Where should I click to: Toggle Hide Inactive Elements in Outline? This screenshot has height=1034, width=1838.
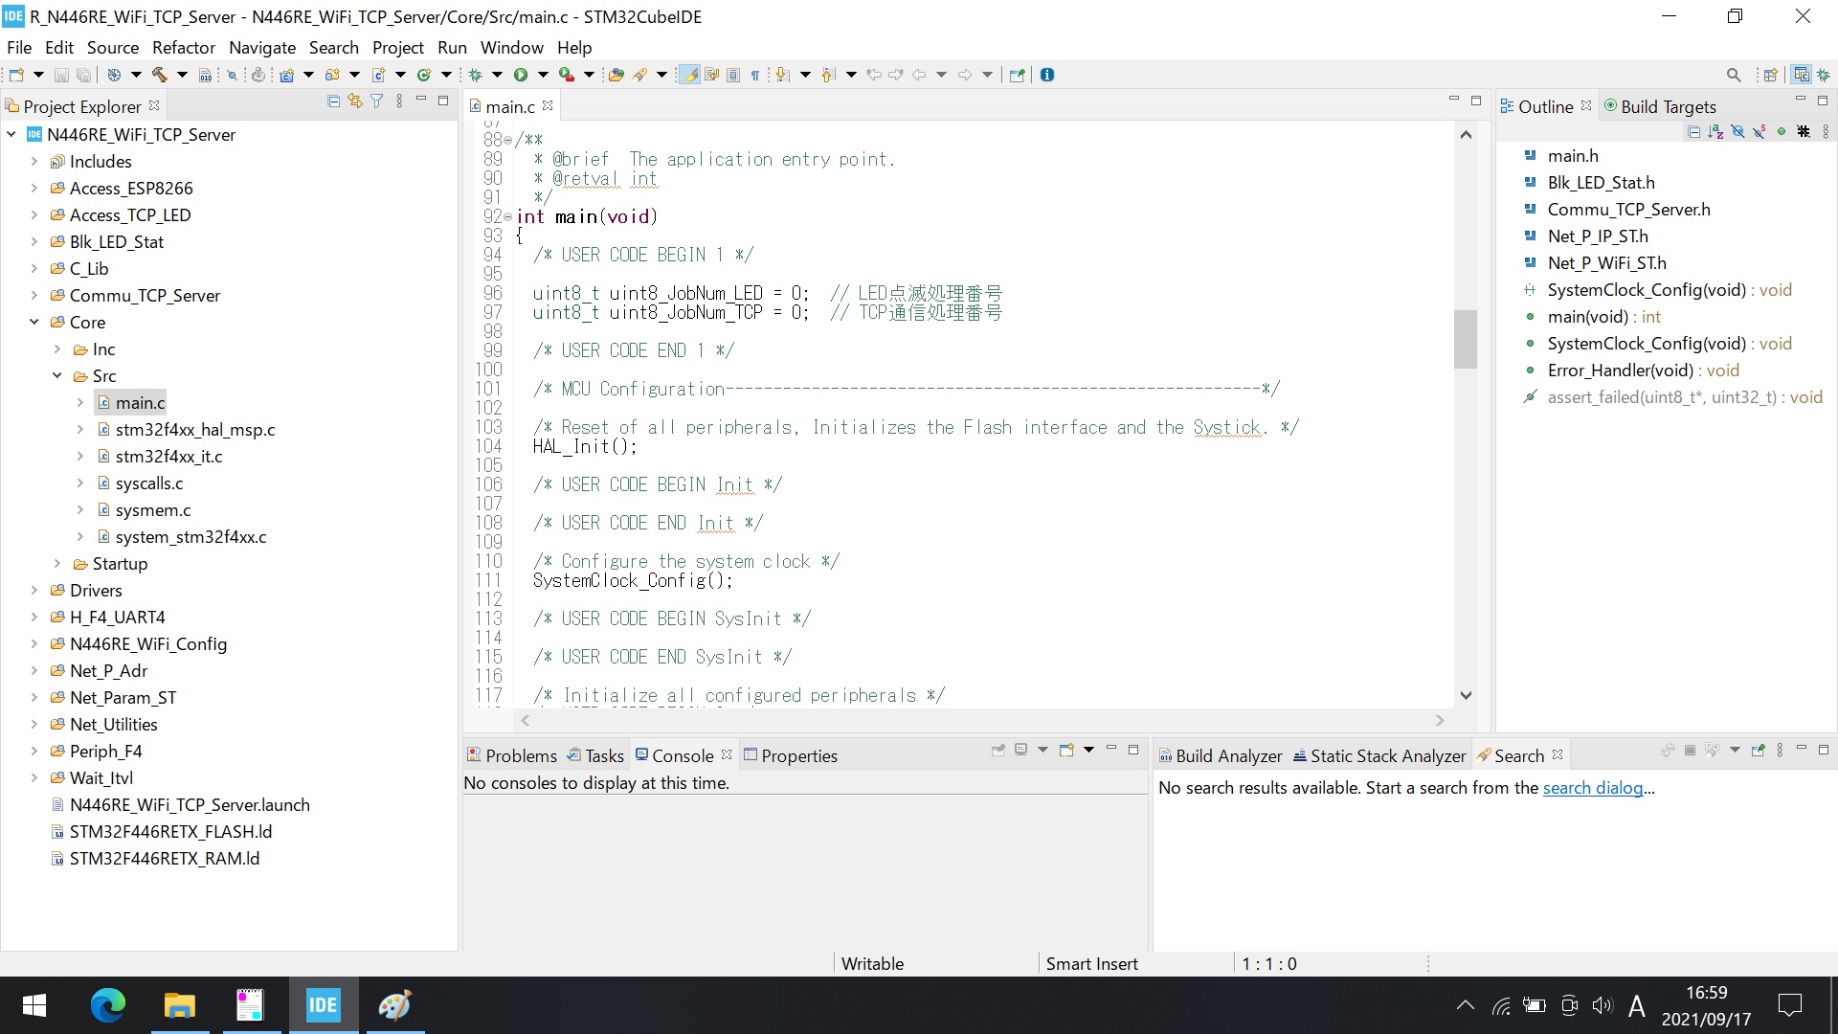tap(1804, 132)
